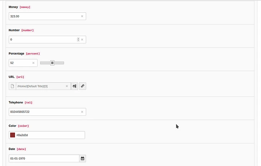Open the URL link browser

pos(74,86)
